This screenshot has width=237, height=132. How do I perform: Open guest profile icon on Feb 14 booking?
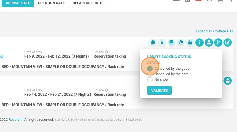[228, 81]
